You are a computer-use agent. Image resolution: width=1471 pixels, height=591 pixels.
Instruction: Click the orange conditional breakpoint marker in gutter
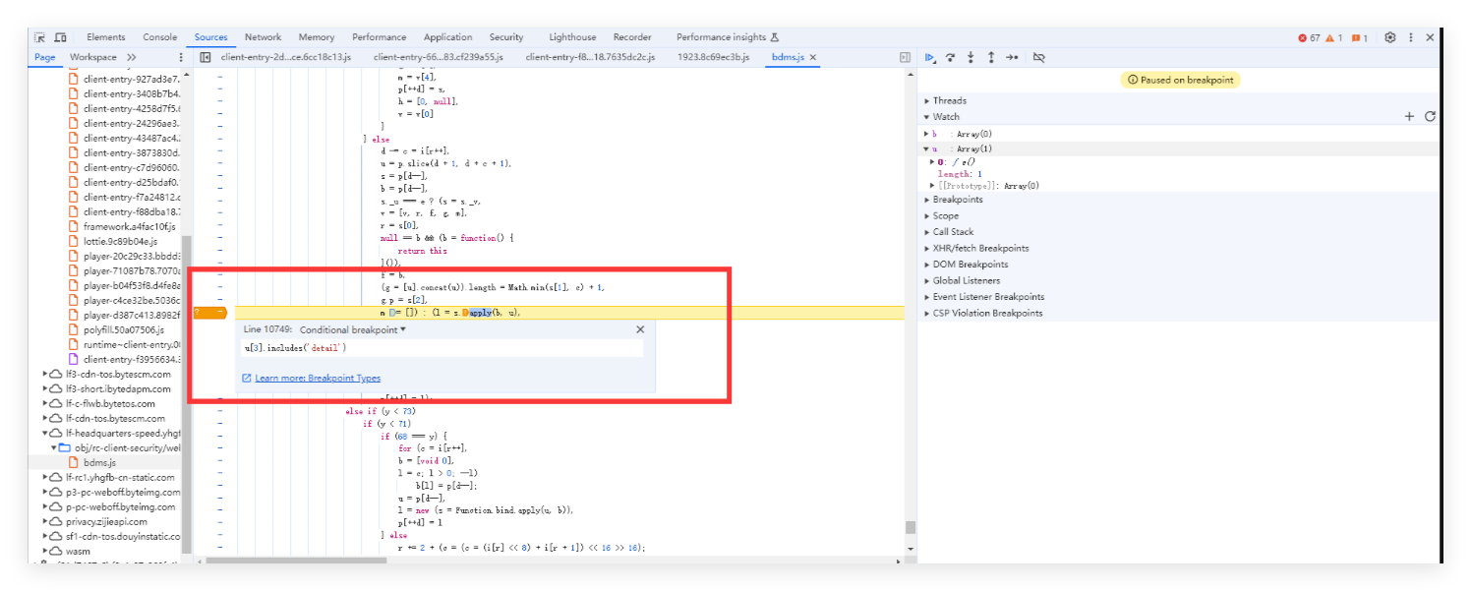coord(210,312)
